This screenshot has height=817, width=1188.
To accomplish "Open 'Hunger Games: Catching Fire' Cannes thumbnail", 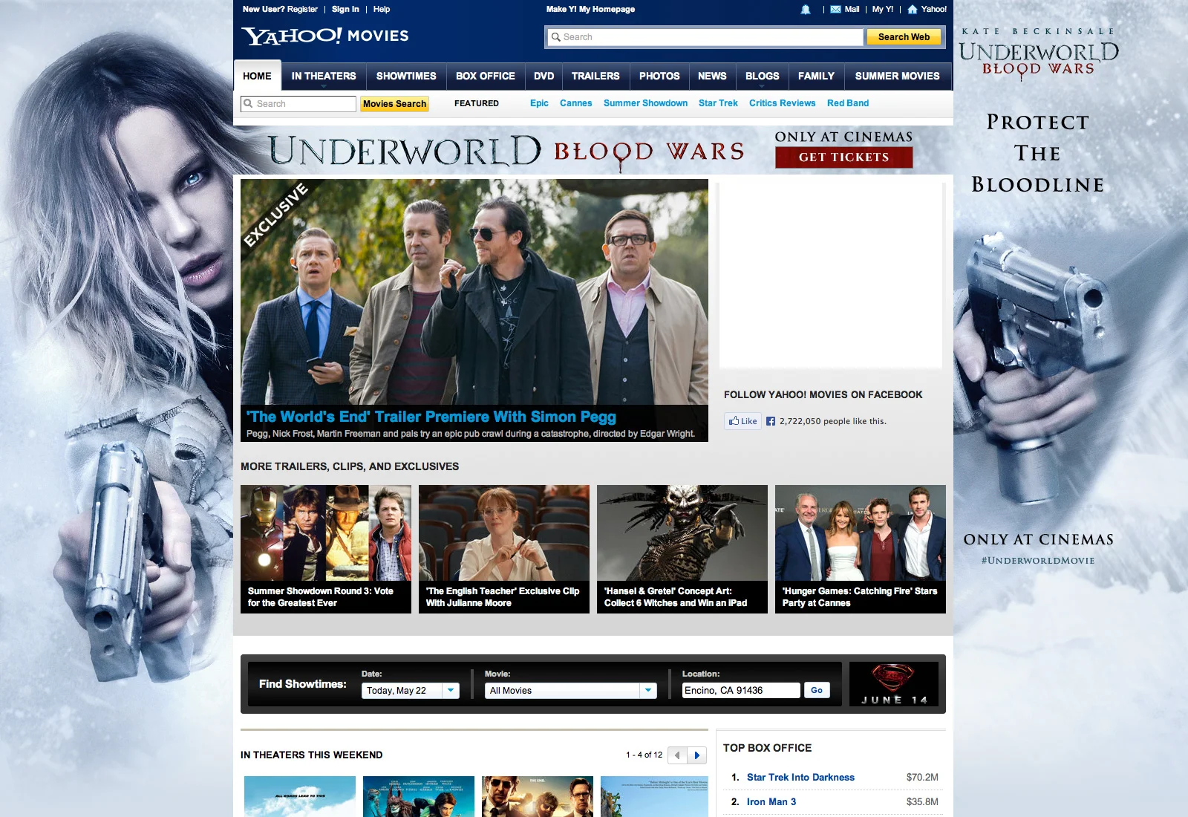I will pos(861,549).
